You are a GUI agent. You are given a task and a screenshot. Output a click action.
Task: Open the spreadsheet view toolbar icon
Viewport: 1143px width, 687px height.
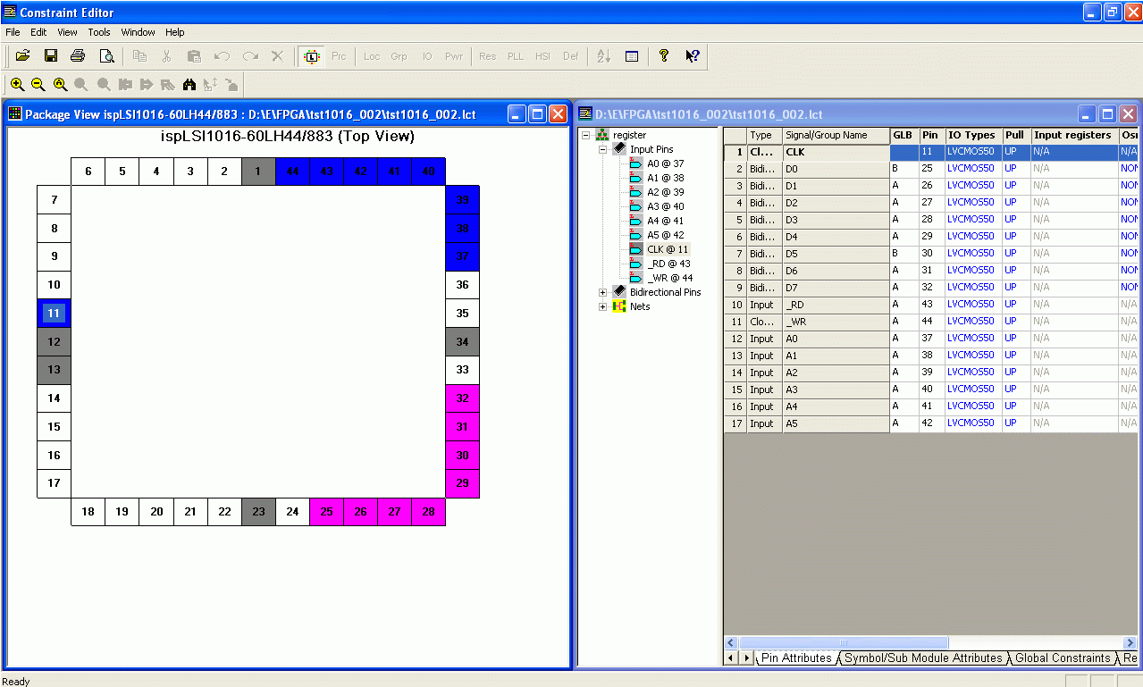(632, 56)
